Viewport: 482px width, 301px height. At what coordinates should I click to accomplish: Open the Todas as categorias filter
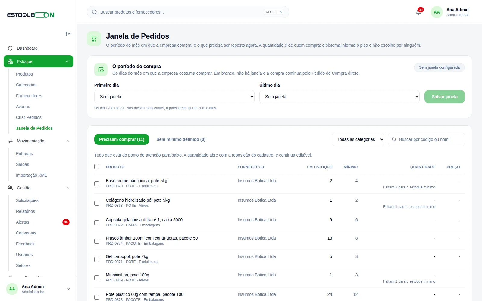[x=358, y=139]
